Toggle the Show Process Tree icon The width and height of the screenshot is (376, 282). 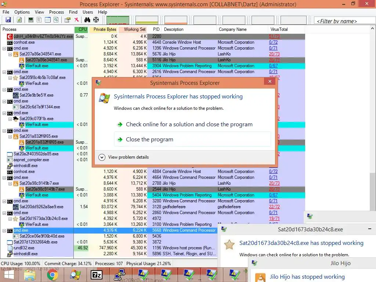39,20
